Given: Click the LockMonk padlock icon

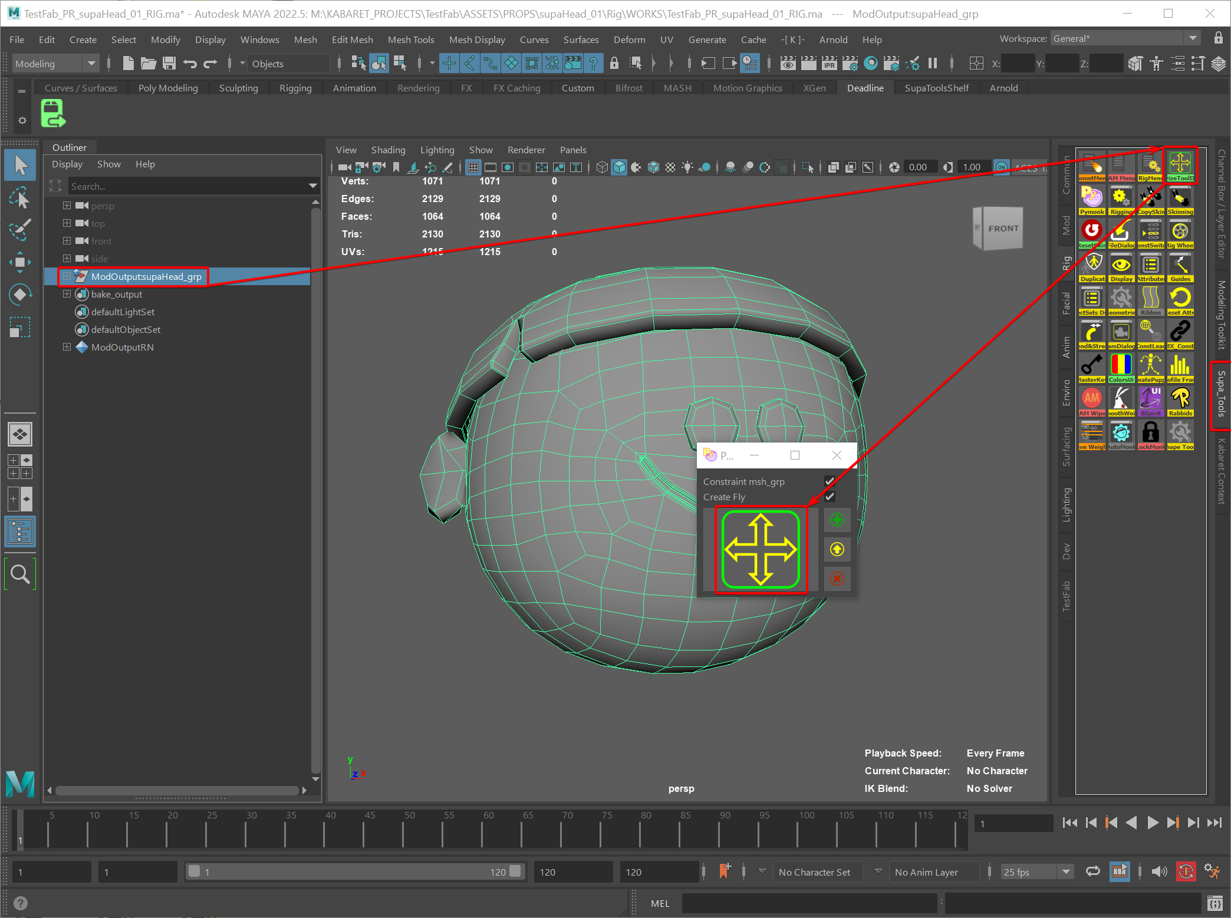Looking at the screenshot, I should pyautogui.click(x=1150, y=434).
